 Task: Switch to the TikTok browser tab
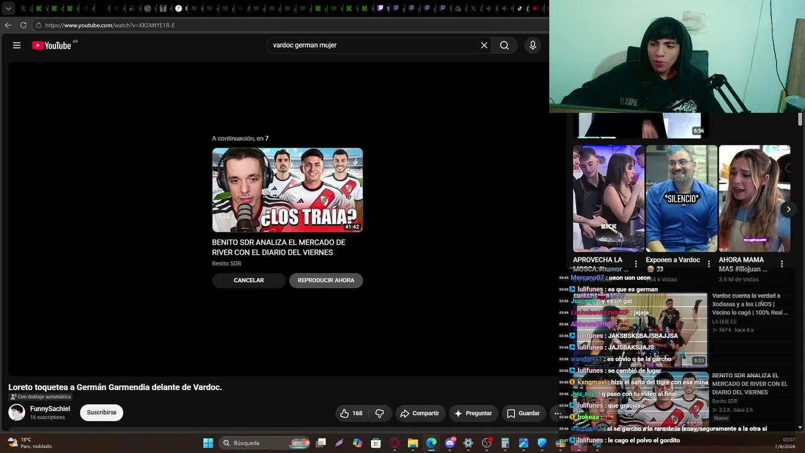tap(519, 9)
